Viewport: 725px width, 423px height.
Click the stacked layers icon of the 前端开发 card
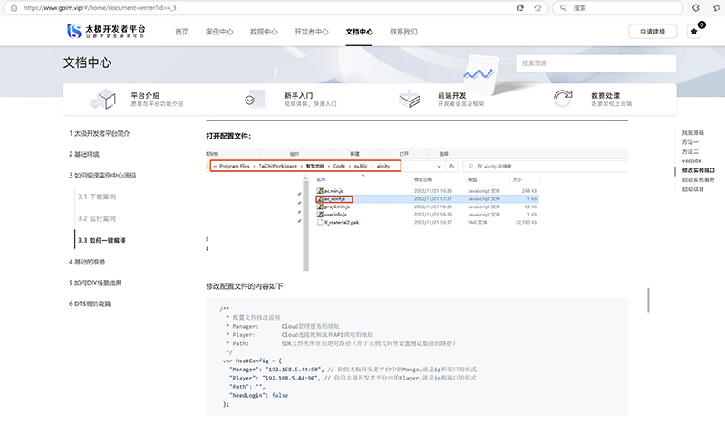410,99
